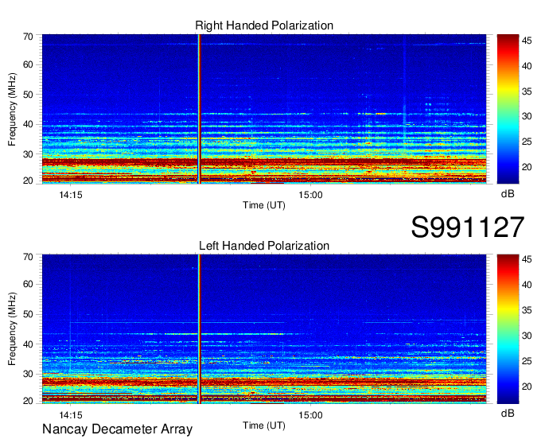Click the 20 value on the top colorbar
Screen dimensions: 541x439
(x=527, y=167)
